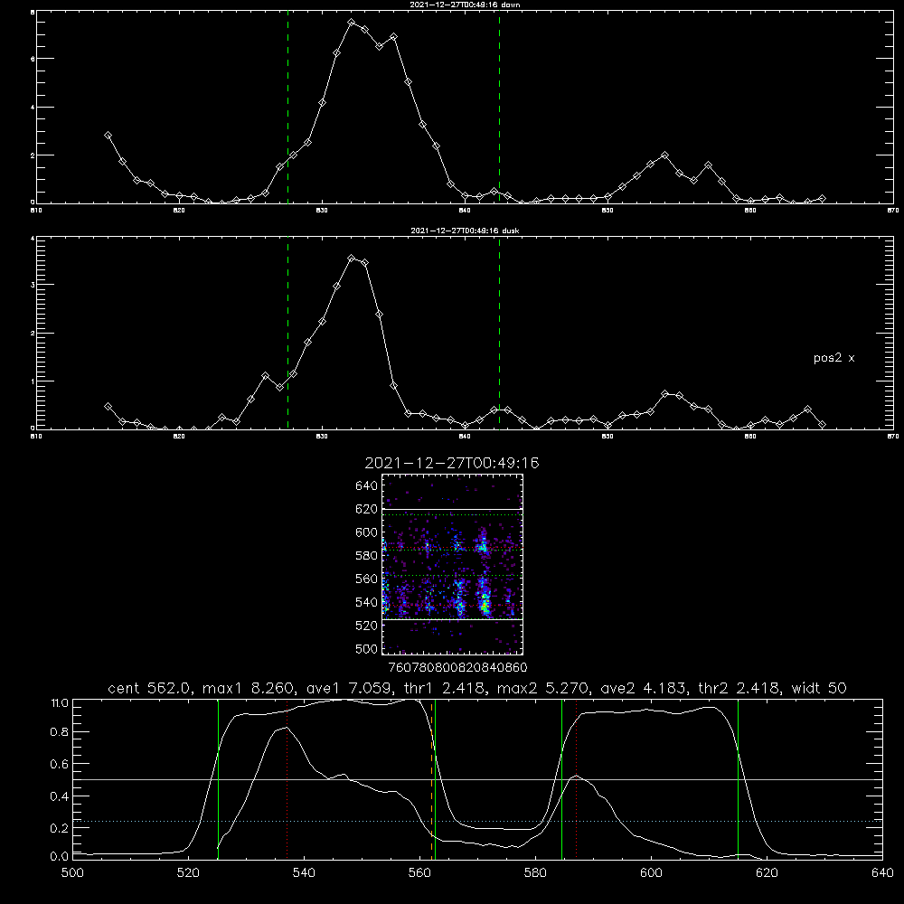Click the orange dashed line in bottom plot

point(431,780)
